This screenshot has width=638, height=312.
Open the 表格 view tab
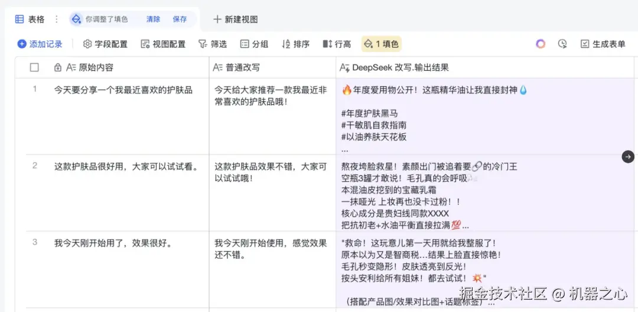click(30, 19)
